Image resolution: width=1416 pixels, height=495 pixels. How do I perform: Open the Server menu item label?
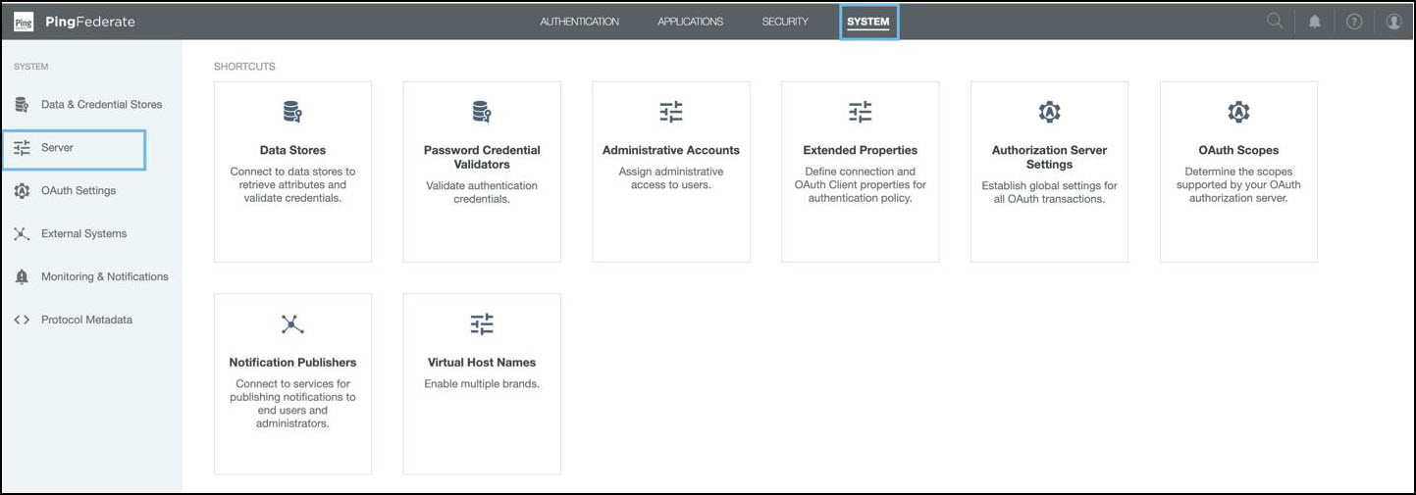click(x=57, y=148)
